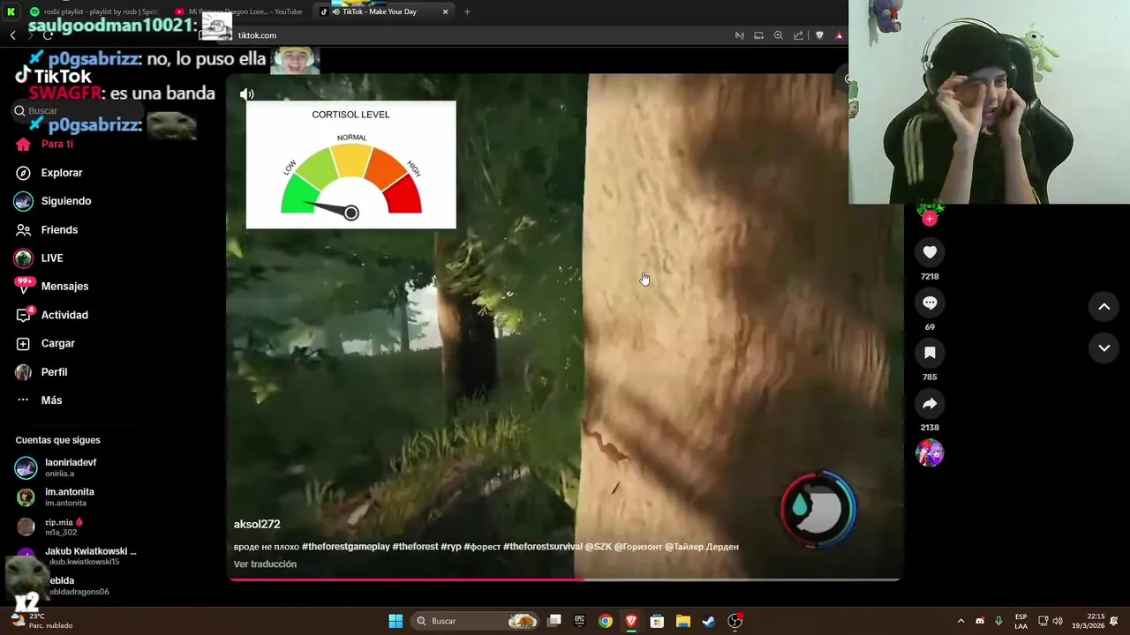Switch to the YouTube Dragon Lore tab
The width and height of the screenshot is (1130, 635).
click(238, 11)
